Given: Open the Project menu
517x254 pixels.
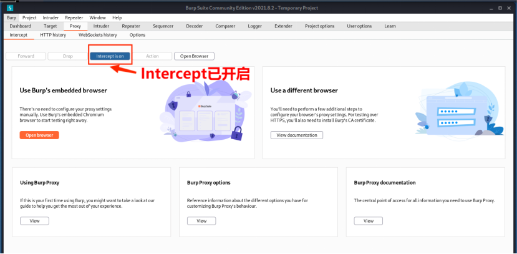Looking at the screenshot, I should [29, 18].
